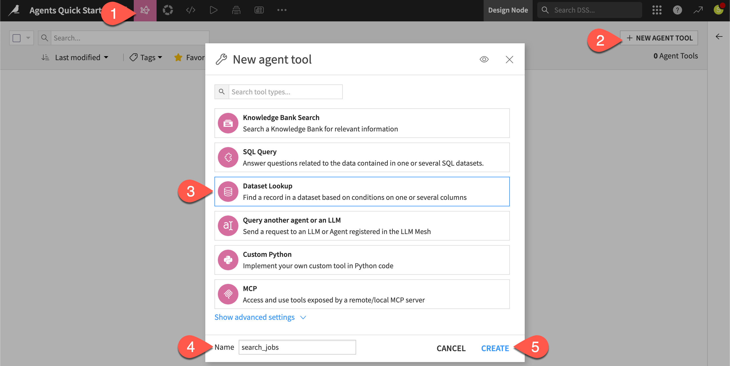The height and width of the screenshot is (366, 730).
Task: Open the Last modified sort dropdown
Action: click(x=78, y=57)
